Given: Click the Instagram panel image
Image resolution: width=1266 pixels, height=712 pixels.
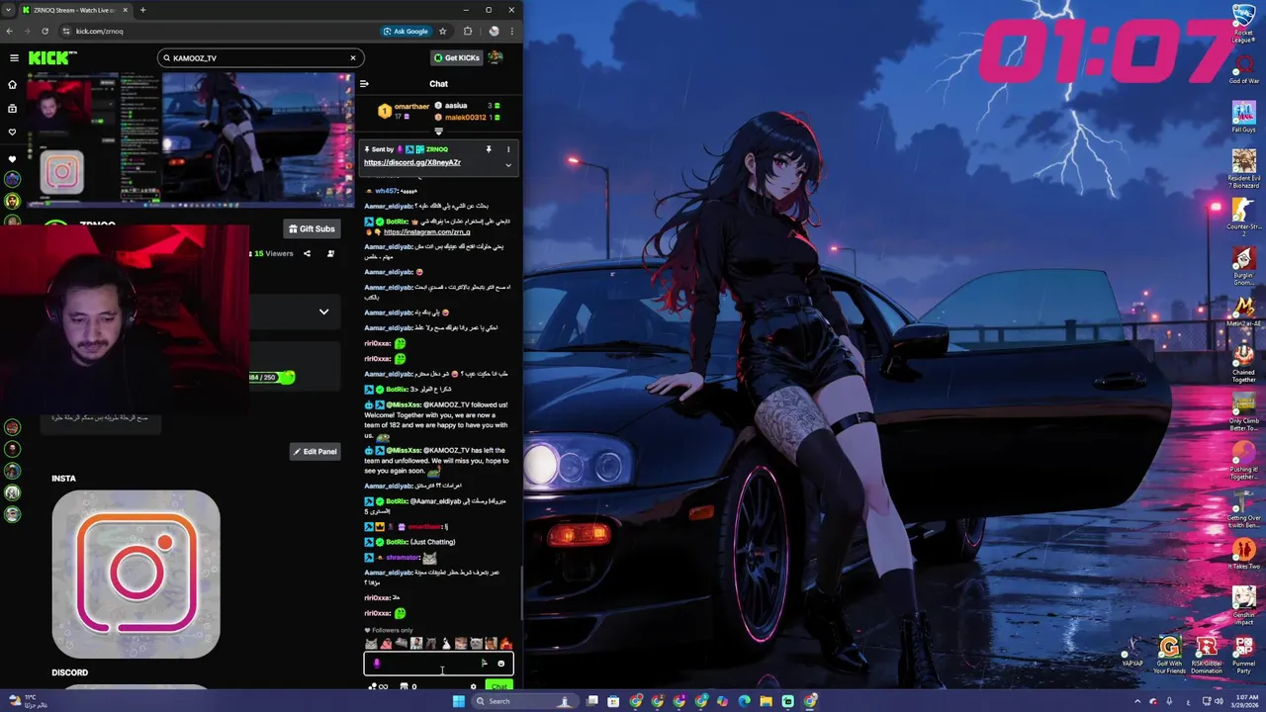Looking at the screenshot, I should 136,574.
